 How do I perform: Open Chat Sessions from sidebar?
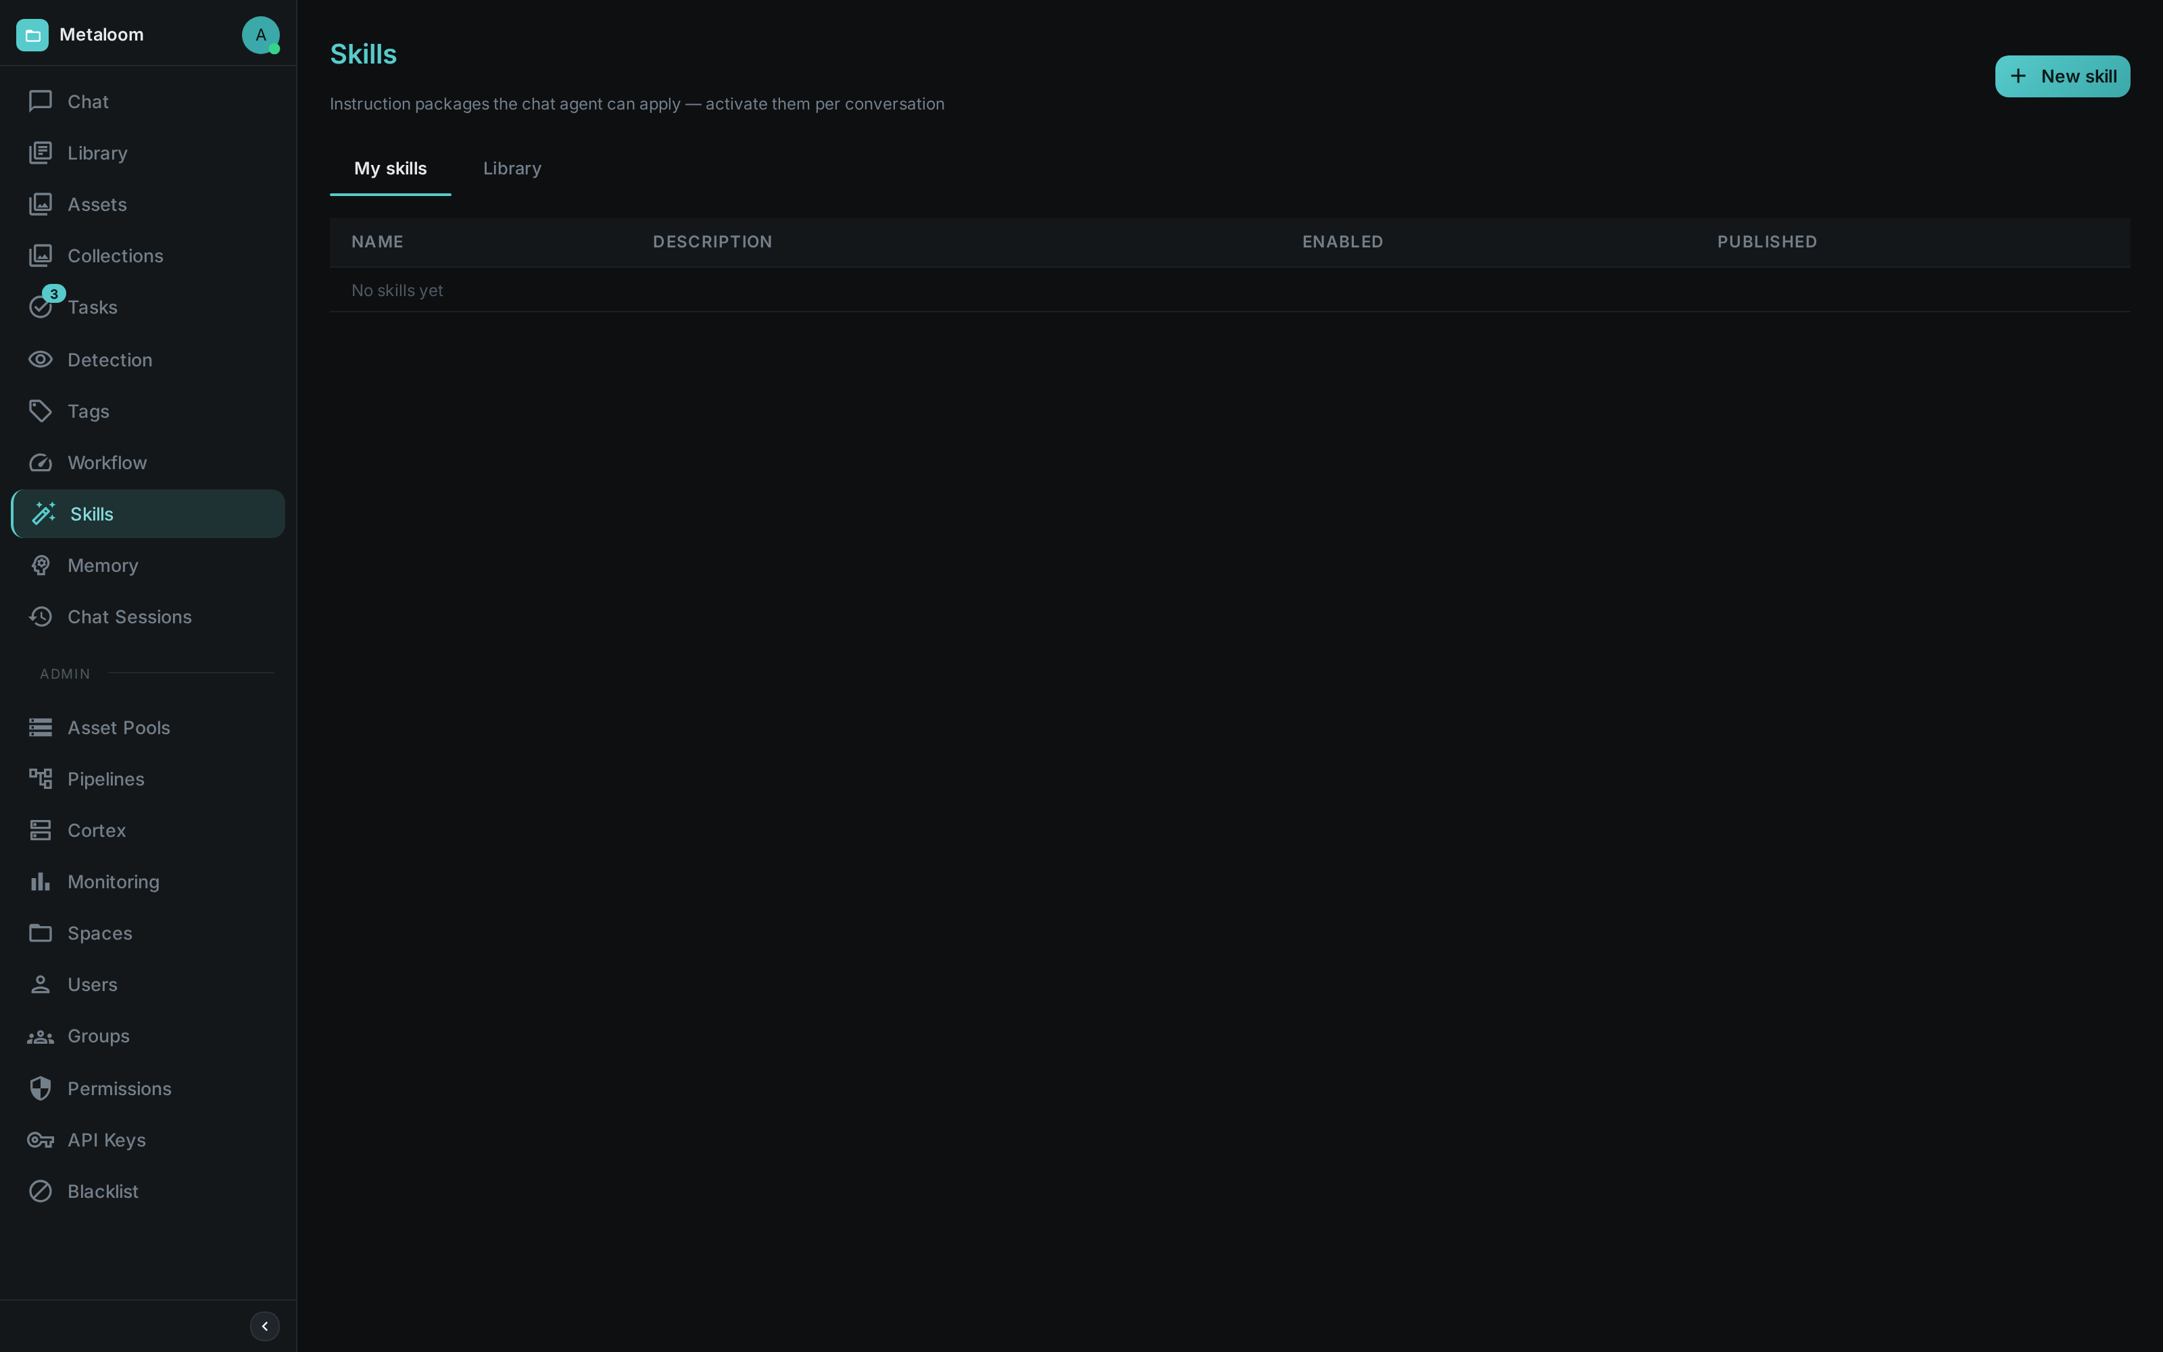[x=149, y=617]
